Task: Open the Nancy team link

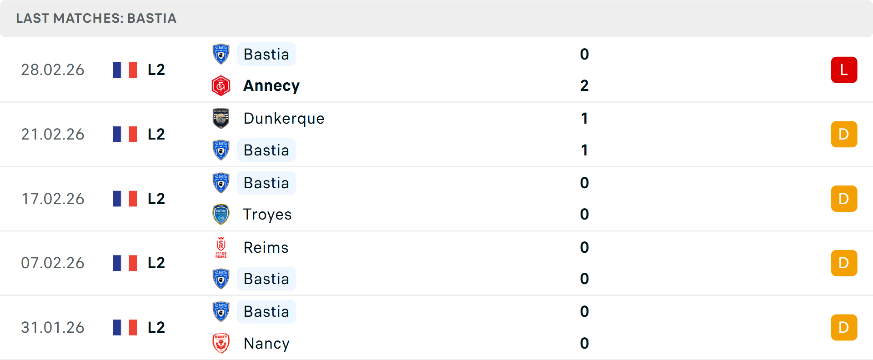Action: pyautogui.click(x=266, y=343)
